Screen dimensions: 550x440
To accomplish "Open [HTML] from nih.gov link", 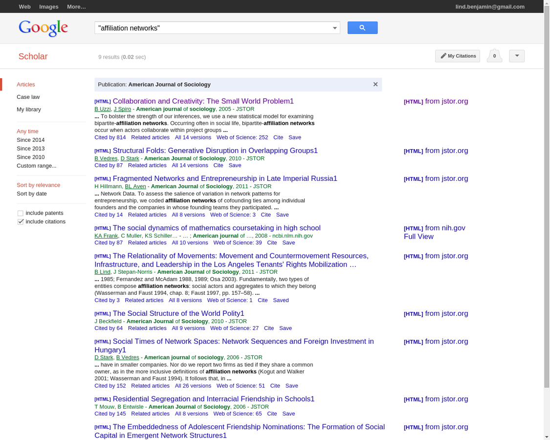I will (434, 228).
